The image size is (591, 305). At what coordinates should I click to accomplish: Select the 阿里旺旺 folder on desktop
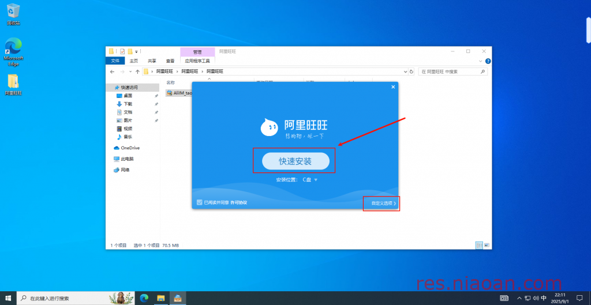(x=13, y=85)
